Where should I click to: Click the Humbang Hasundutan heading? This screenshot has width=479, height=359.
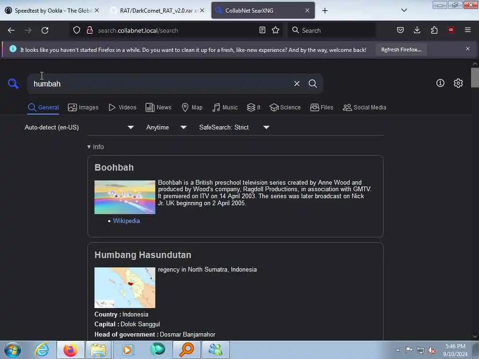143,255
